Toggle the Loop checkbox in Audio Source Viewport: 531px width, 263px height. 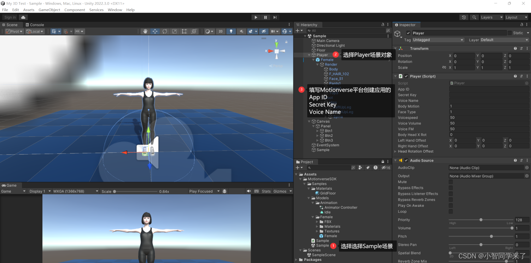451,211
